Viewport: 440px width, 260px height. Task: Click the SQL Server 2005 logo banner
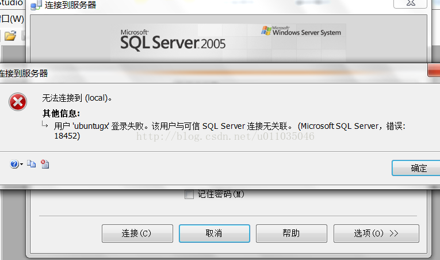point(173,41)
